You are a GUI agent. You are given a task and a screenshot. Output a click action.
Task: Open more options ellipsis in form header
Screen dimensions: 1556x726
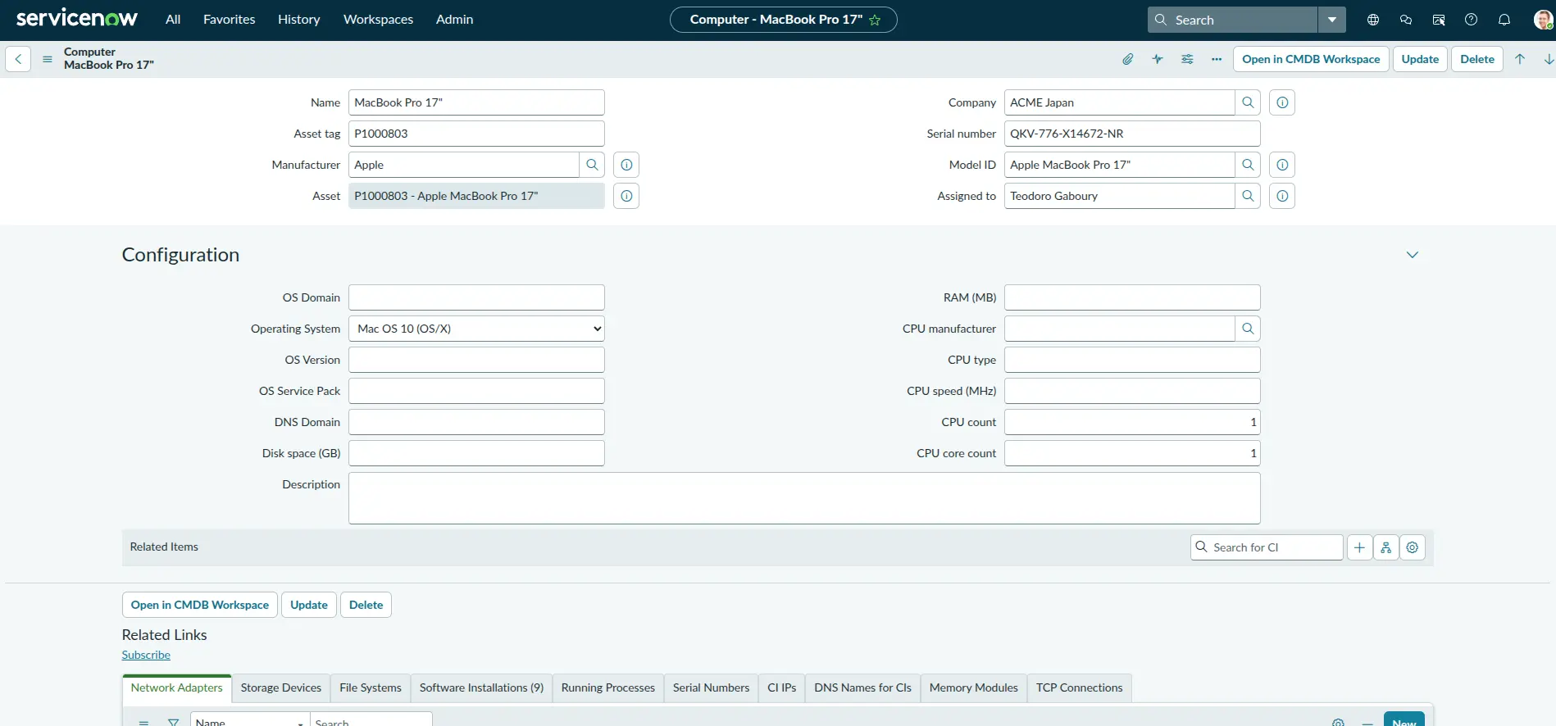(1217, 59)
